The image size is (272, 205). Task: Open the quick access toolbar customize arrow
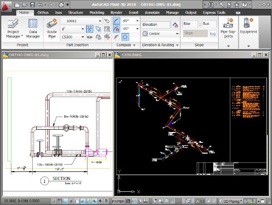(x=68, y=5)
